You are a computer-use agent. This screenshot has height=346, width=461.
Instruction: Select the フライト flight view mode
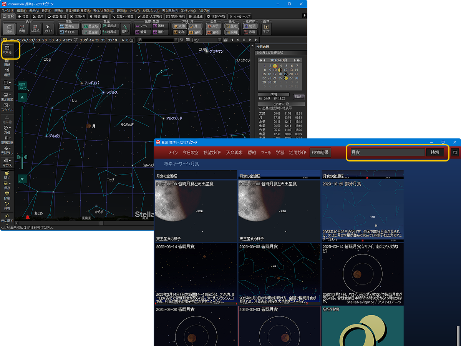click(48, 29)
